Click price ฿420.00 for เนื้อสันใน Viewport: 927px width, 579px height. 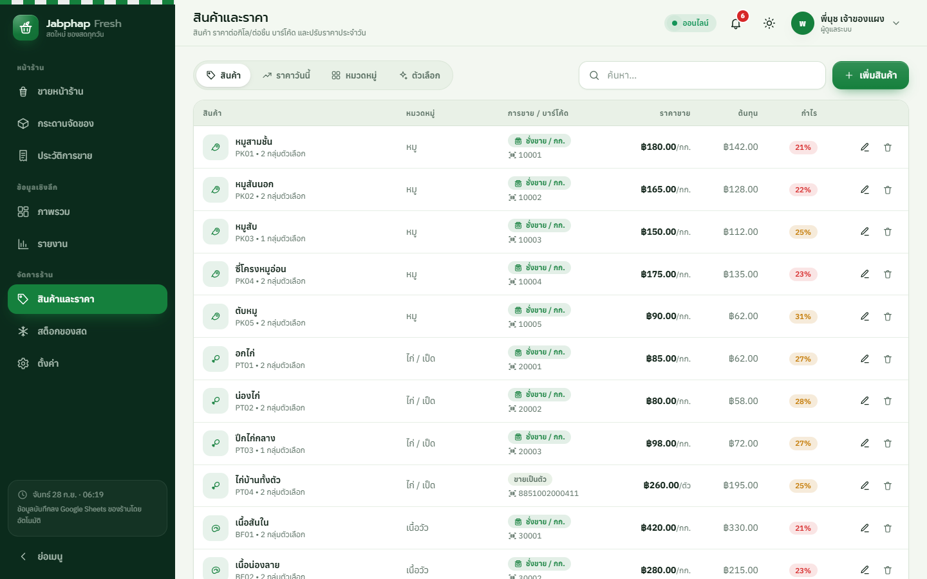[x=659, y=528]
